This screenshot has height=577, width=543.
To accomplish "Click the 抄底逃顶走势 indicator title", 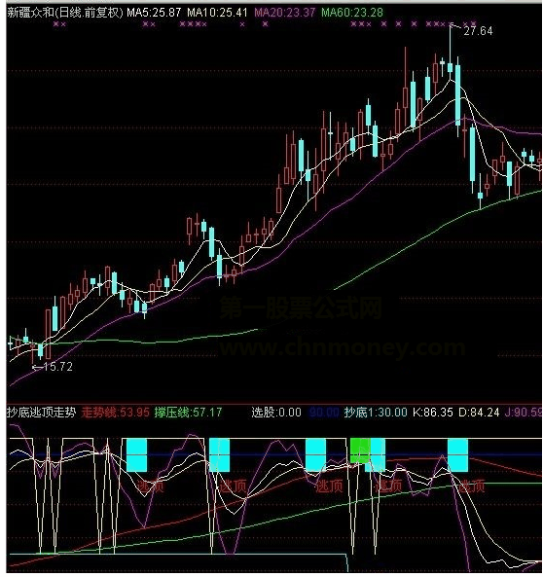I will (x=41, y=413).
